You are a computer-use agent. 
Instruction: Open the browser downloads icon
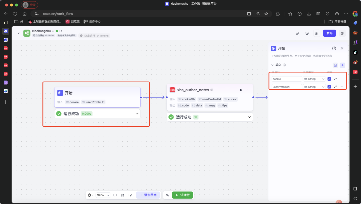pos(309,14)
